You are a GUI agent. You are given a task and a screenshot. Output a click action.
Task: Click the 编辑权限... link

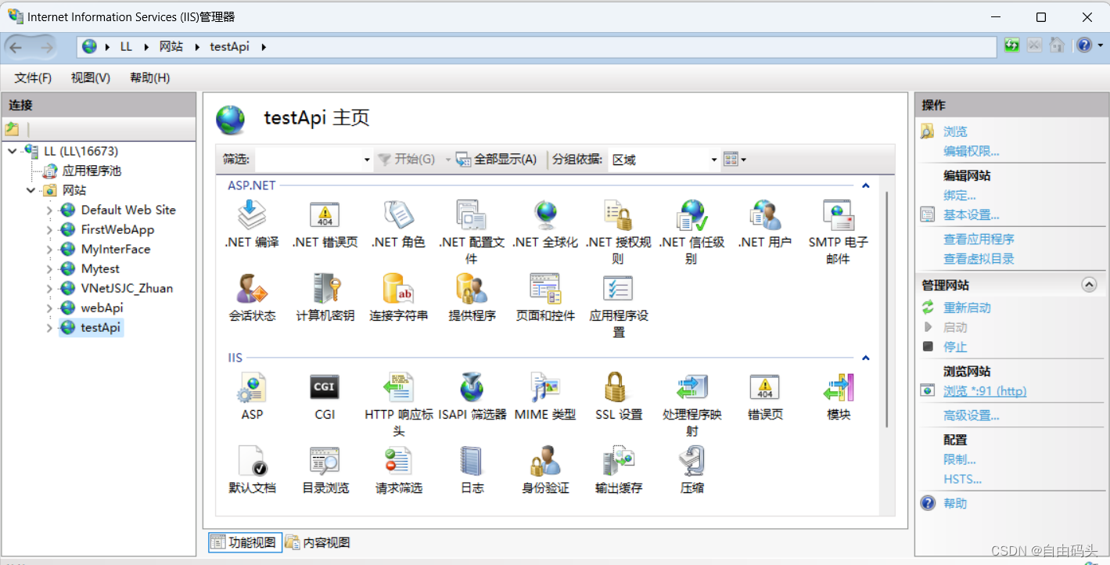971,151
